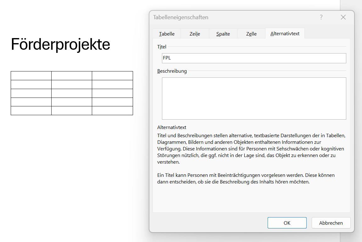Open help via the question mark icon
Screen dimensions: 362x242
pos(321,17)
